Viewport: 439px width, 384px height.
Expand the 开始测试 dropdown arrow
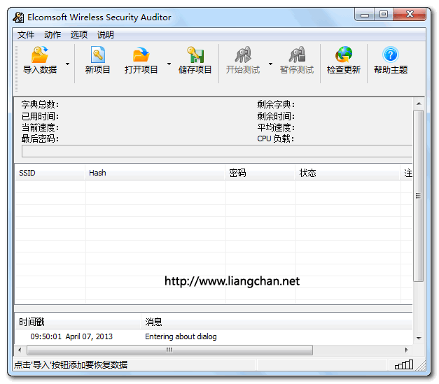coord(270,64)
